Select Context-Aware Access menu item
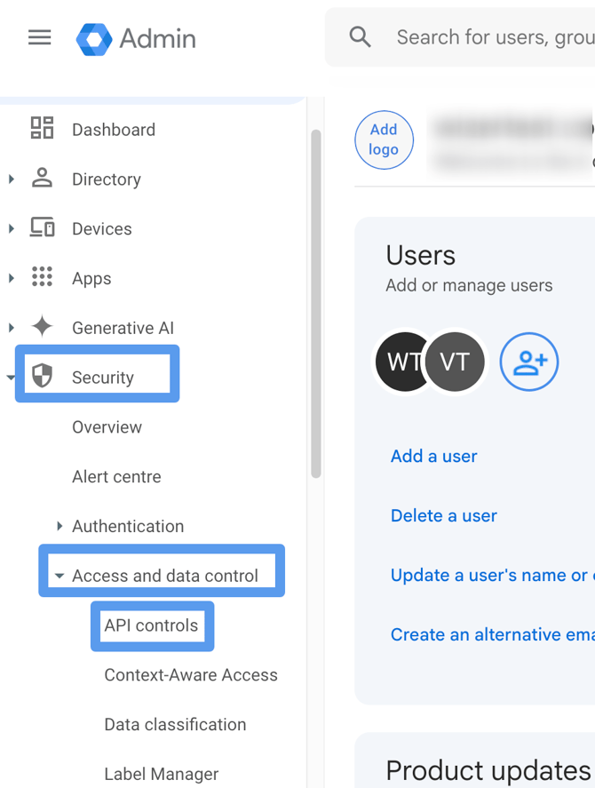The width and height of the screenshot is (595, 788). (191, 675)
